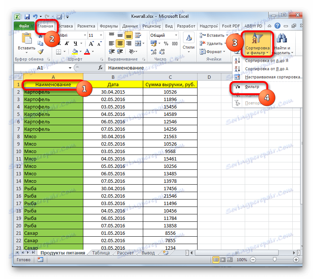The image size is (321, 279).
Task: Click the Merge and center icon
Action: point(138,43)
